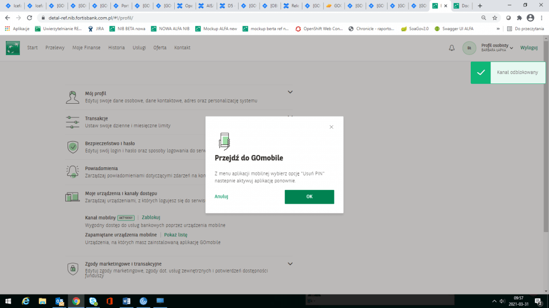Click the Pokaż listę link
549x308 pixels.
(x=175, y=235)
